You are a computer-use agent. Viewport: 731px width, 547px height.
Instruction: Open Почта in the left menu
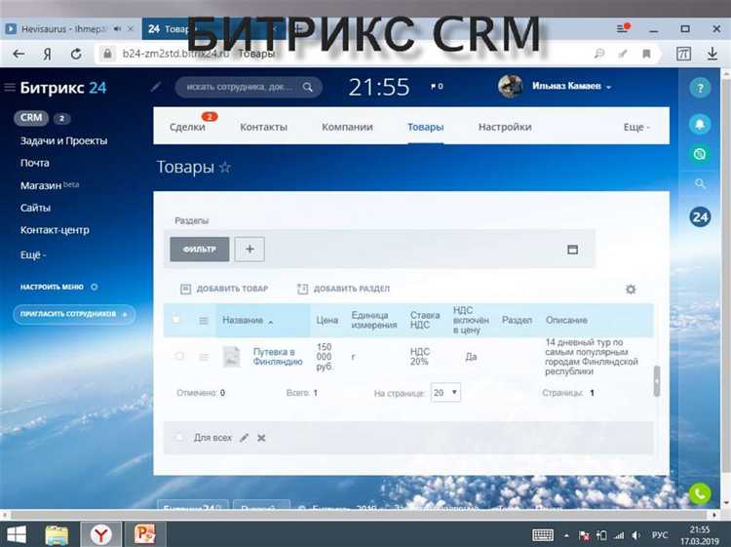[x=34, y=163]
